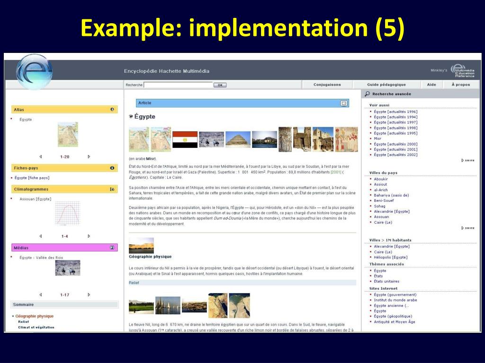
Task: Open the Guide pédagogique menu
Action: pos(386,85)
